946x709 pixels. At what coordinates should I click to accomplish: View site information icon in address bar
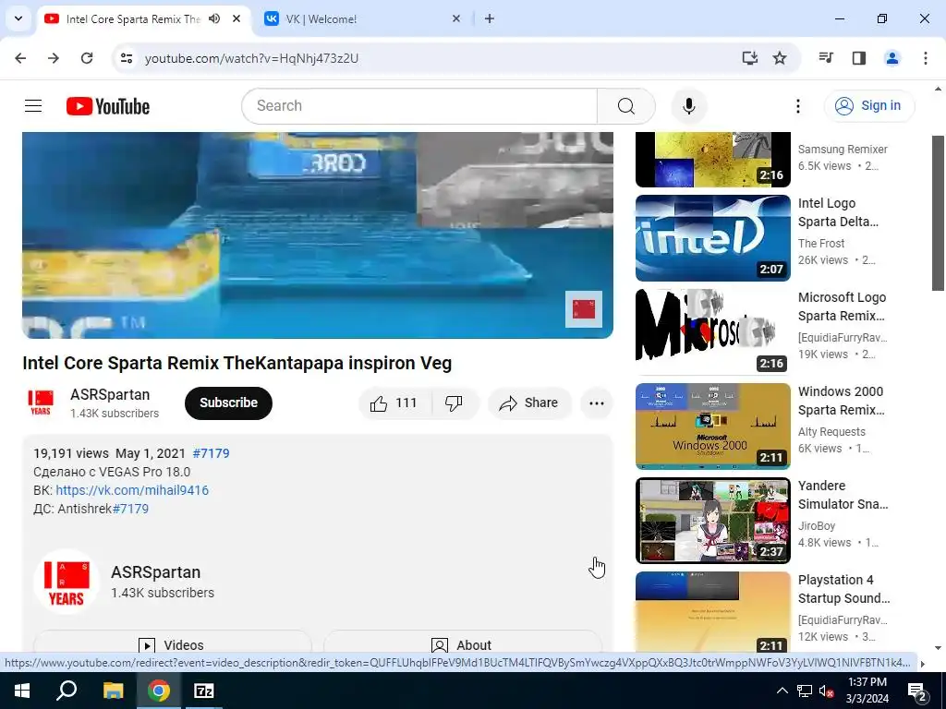[126, 58]
